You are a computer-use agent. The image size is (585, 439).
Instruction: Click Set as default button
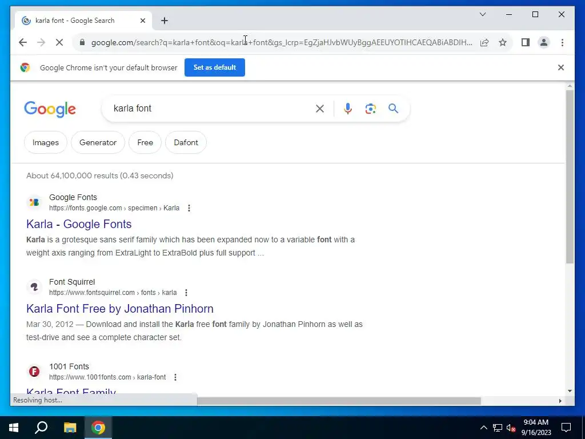tap(215, 67)
